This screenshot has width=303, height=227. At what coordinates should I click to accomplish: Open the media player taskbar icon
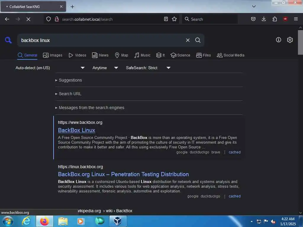pyautogui.click(x=80, y=221)
